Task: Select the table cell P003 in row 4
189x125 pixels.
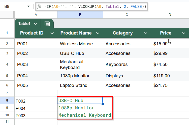Action: coord(36,65)
